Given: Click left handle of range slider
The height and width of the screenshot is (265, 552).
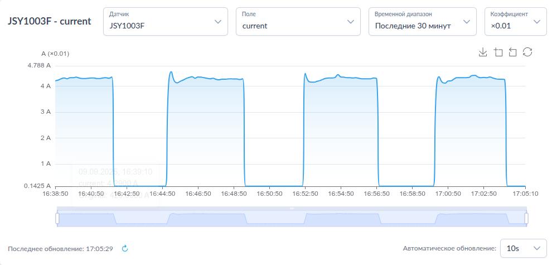Looking at the screenshot, I should [57, 218].
